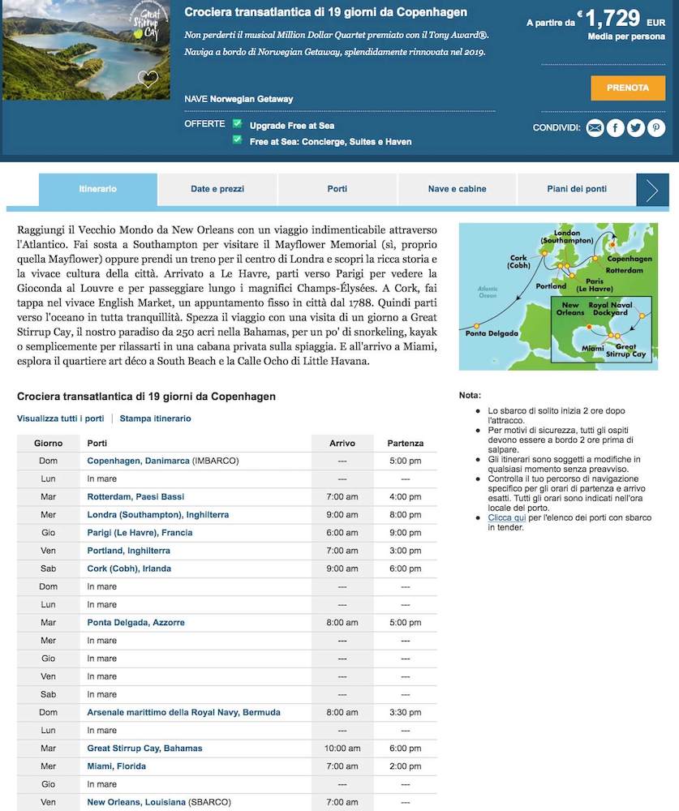This screenshot has height=811, width=679.
Task: Open the Cork (Cobh), Irlanda link
Action: pos(129,569)
